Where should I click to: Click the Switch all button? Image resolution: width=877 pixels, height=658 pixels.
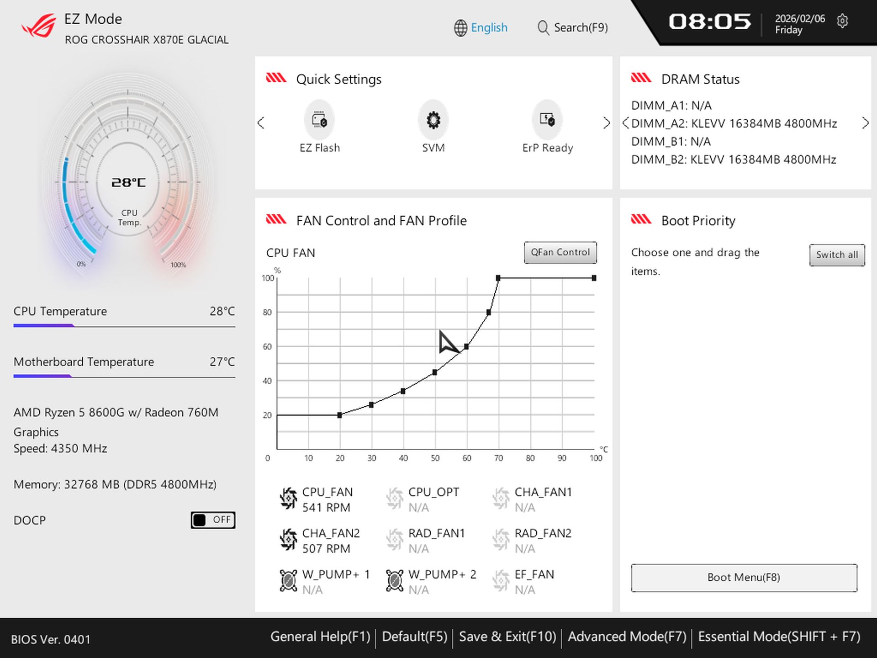coord(836,255)
